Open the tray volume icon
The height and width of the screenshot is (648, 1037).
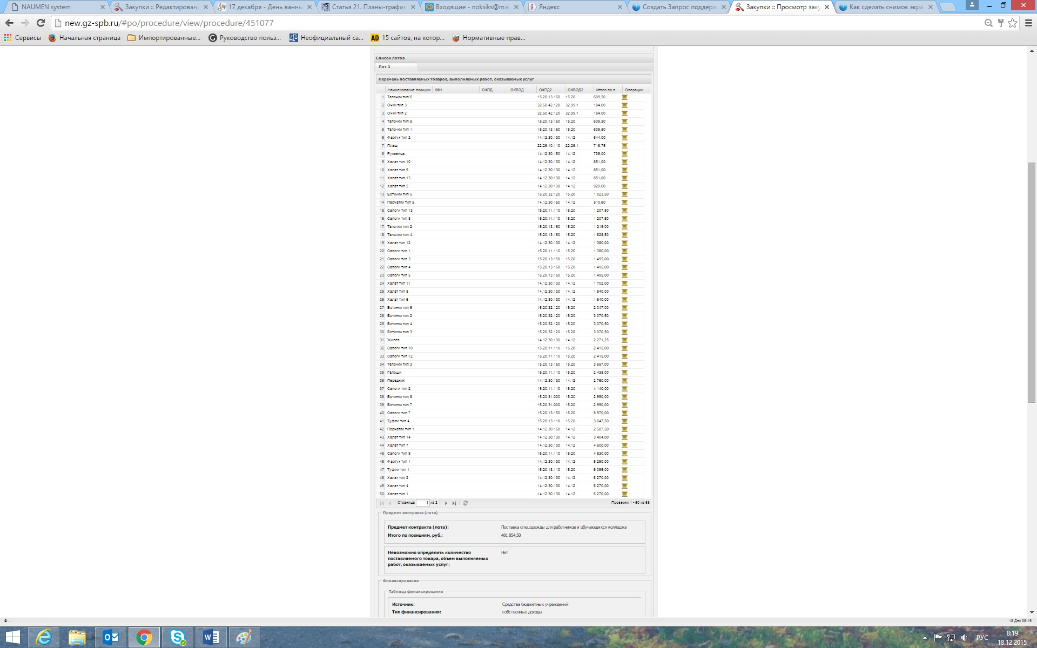(965, 638)
